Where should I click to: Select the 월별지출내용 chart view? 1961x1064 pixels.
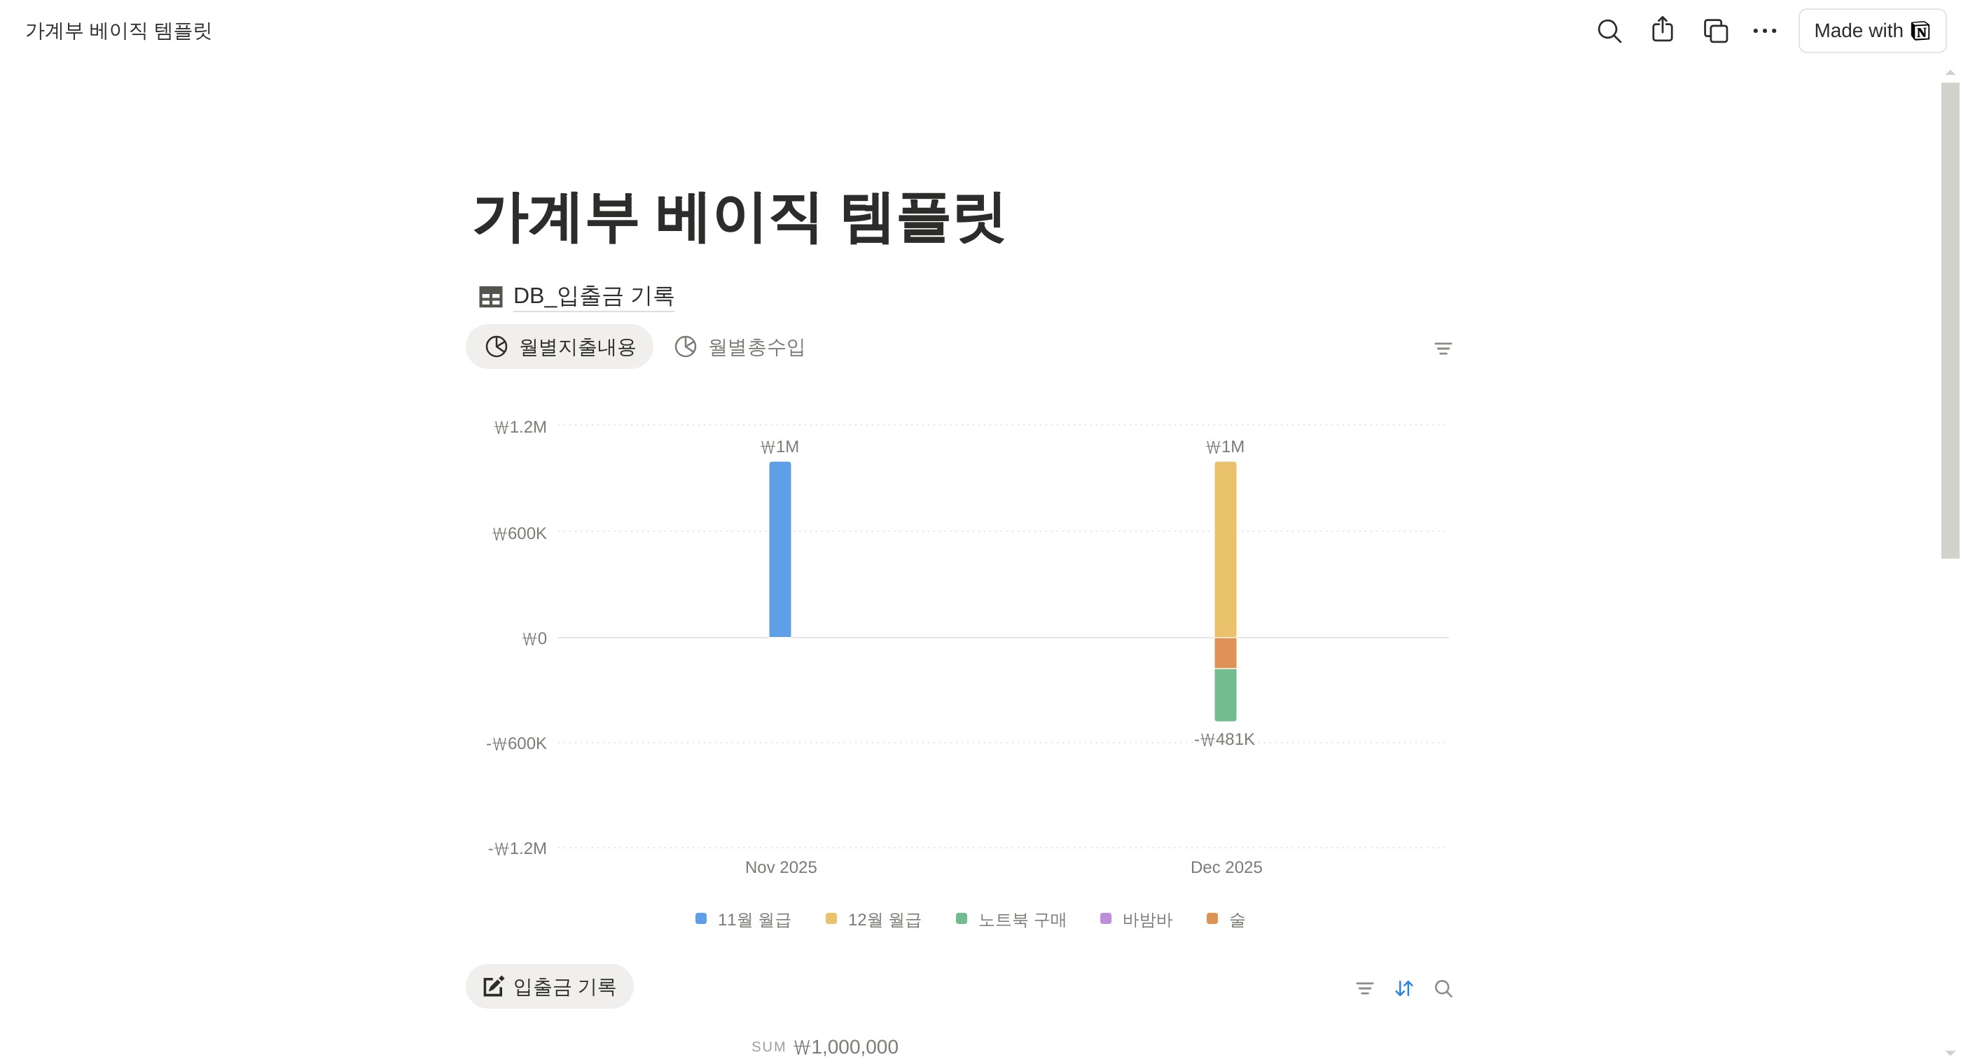pos(560,346)
